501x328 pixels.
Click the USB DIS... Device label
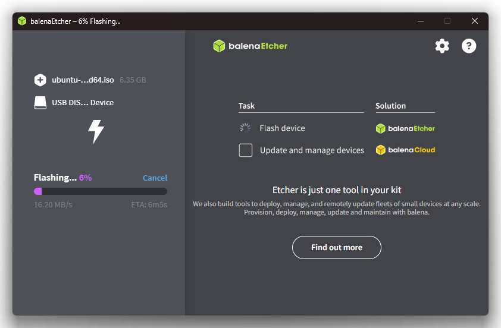83,103
